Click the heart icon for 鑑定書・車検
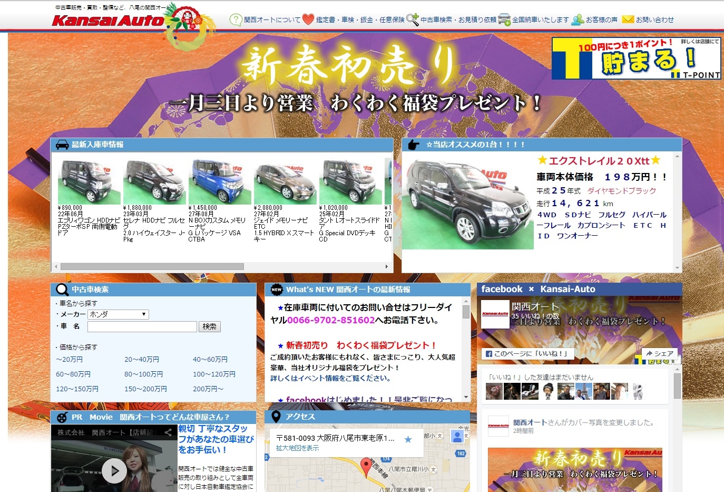The height and width of the screenshot is (492, 724). 308,20
